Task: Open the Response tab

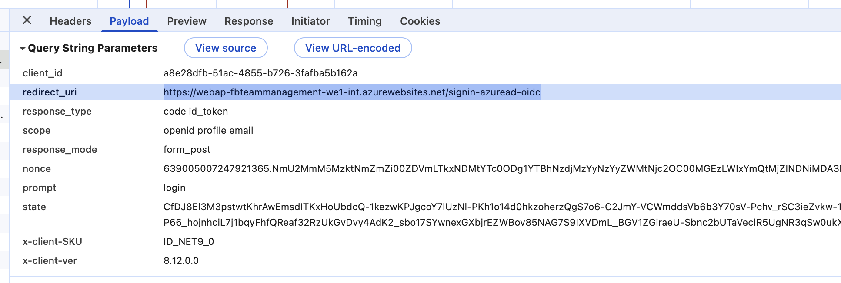Action: coord(249,21)
